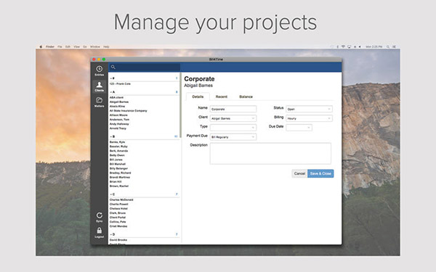Open the Due Date picker

[299, 128]
